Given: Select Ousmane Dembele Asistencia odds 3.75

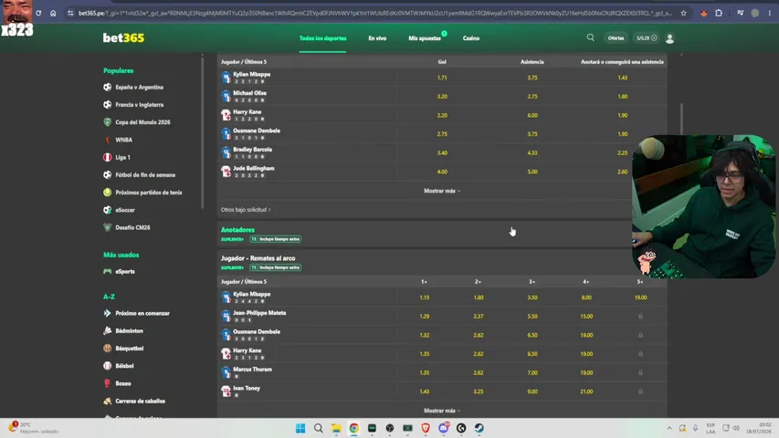Looking at the screenshot, I should pos(532,134).
